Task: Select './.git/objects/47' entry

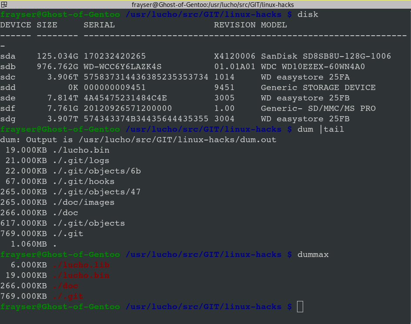Action: 97,192
